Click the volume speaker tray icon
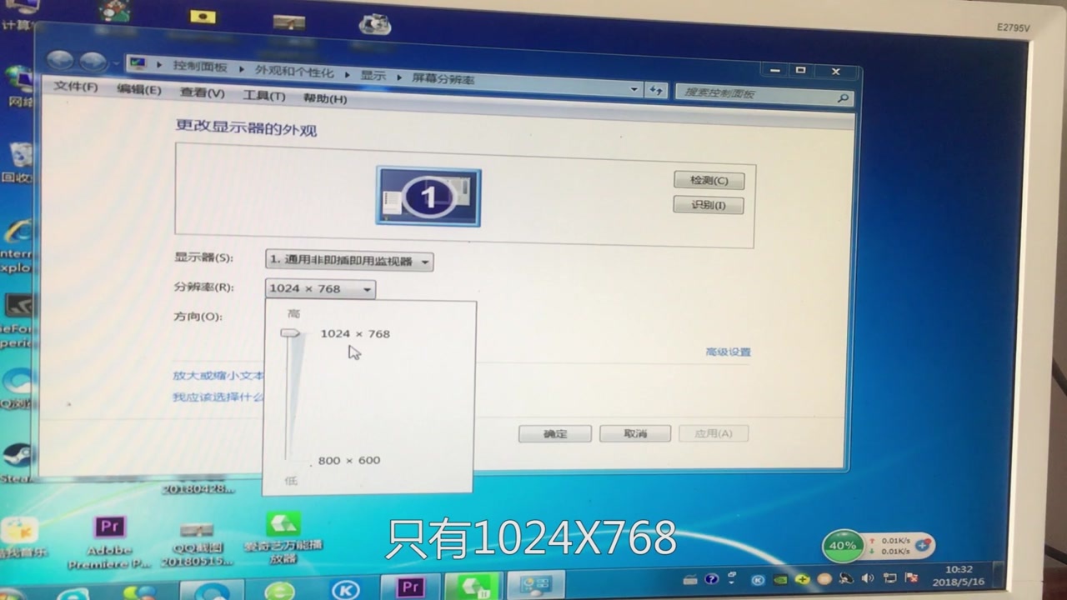Image resolution: width=1067 pixels, height=600 pixels. pyautogui.click(x=868, y=578)
